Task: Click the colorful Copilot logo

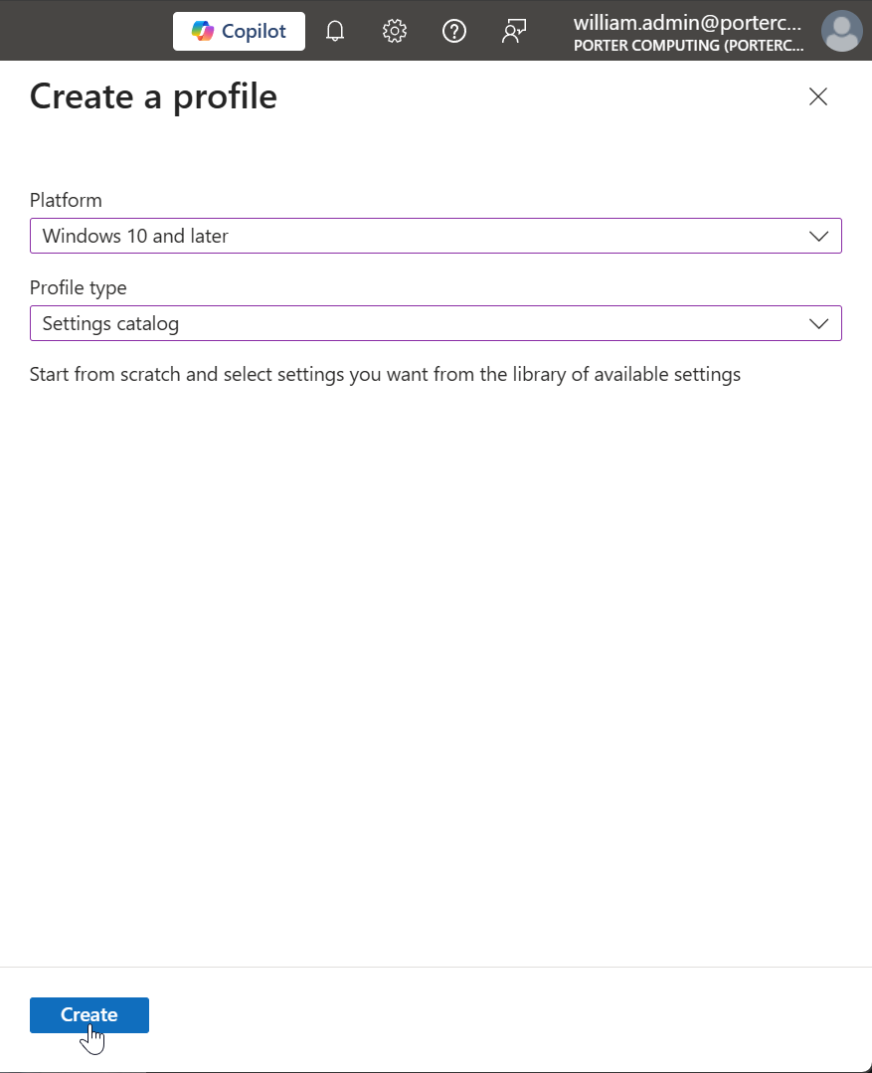Action: pos(204,32)
